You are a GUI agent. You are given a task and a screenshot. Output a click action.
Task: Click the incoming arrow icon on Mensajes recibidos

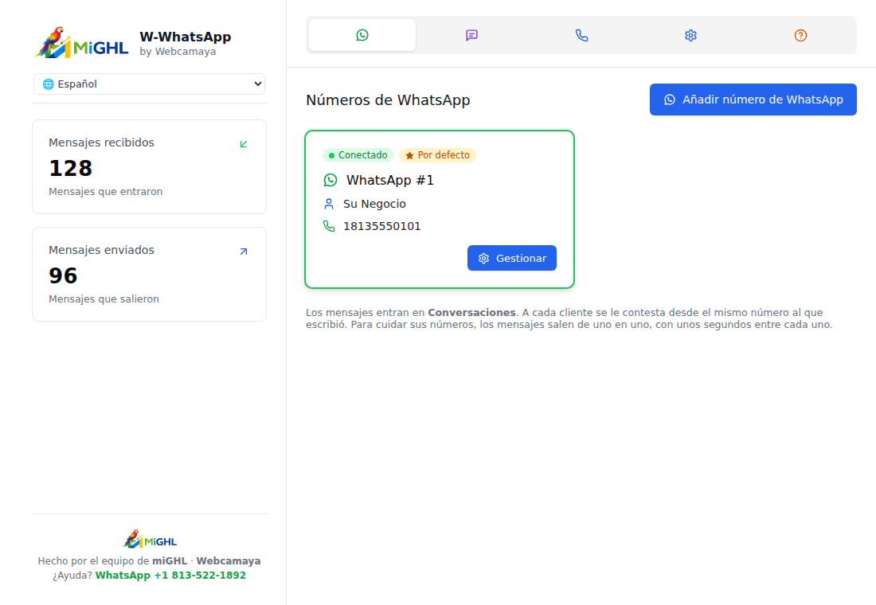point(244,144)
